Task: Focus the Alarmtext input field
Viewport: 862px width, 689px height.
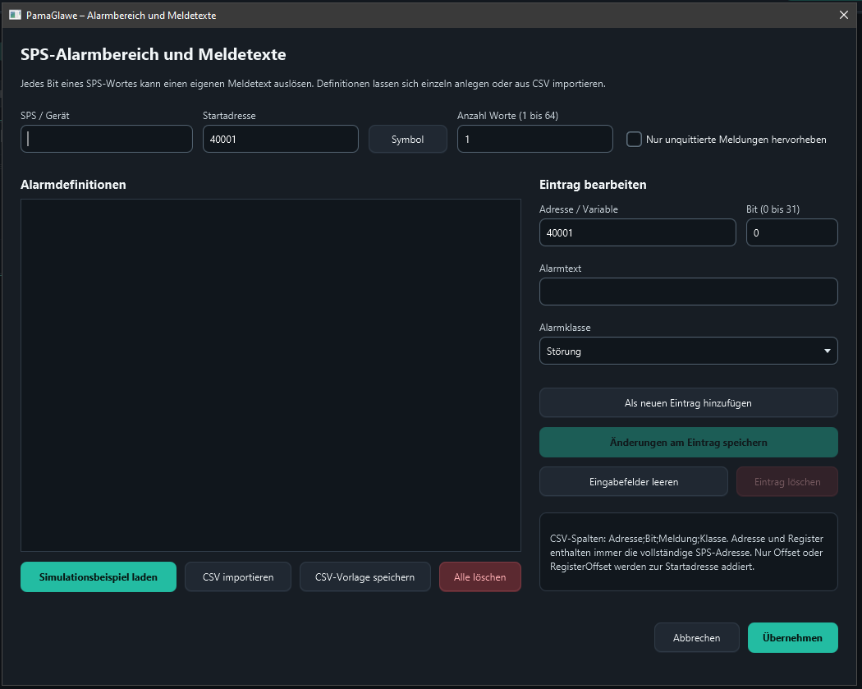Action: 688,292
